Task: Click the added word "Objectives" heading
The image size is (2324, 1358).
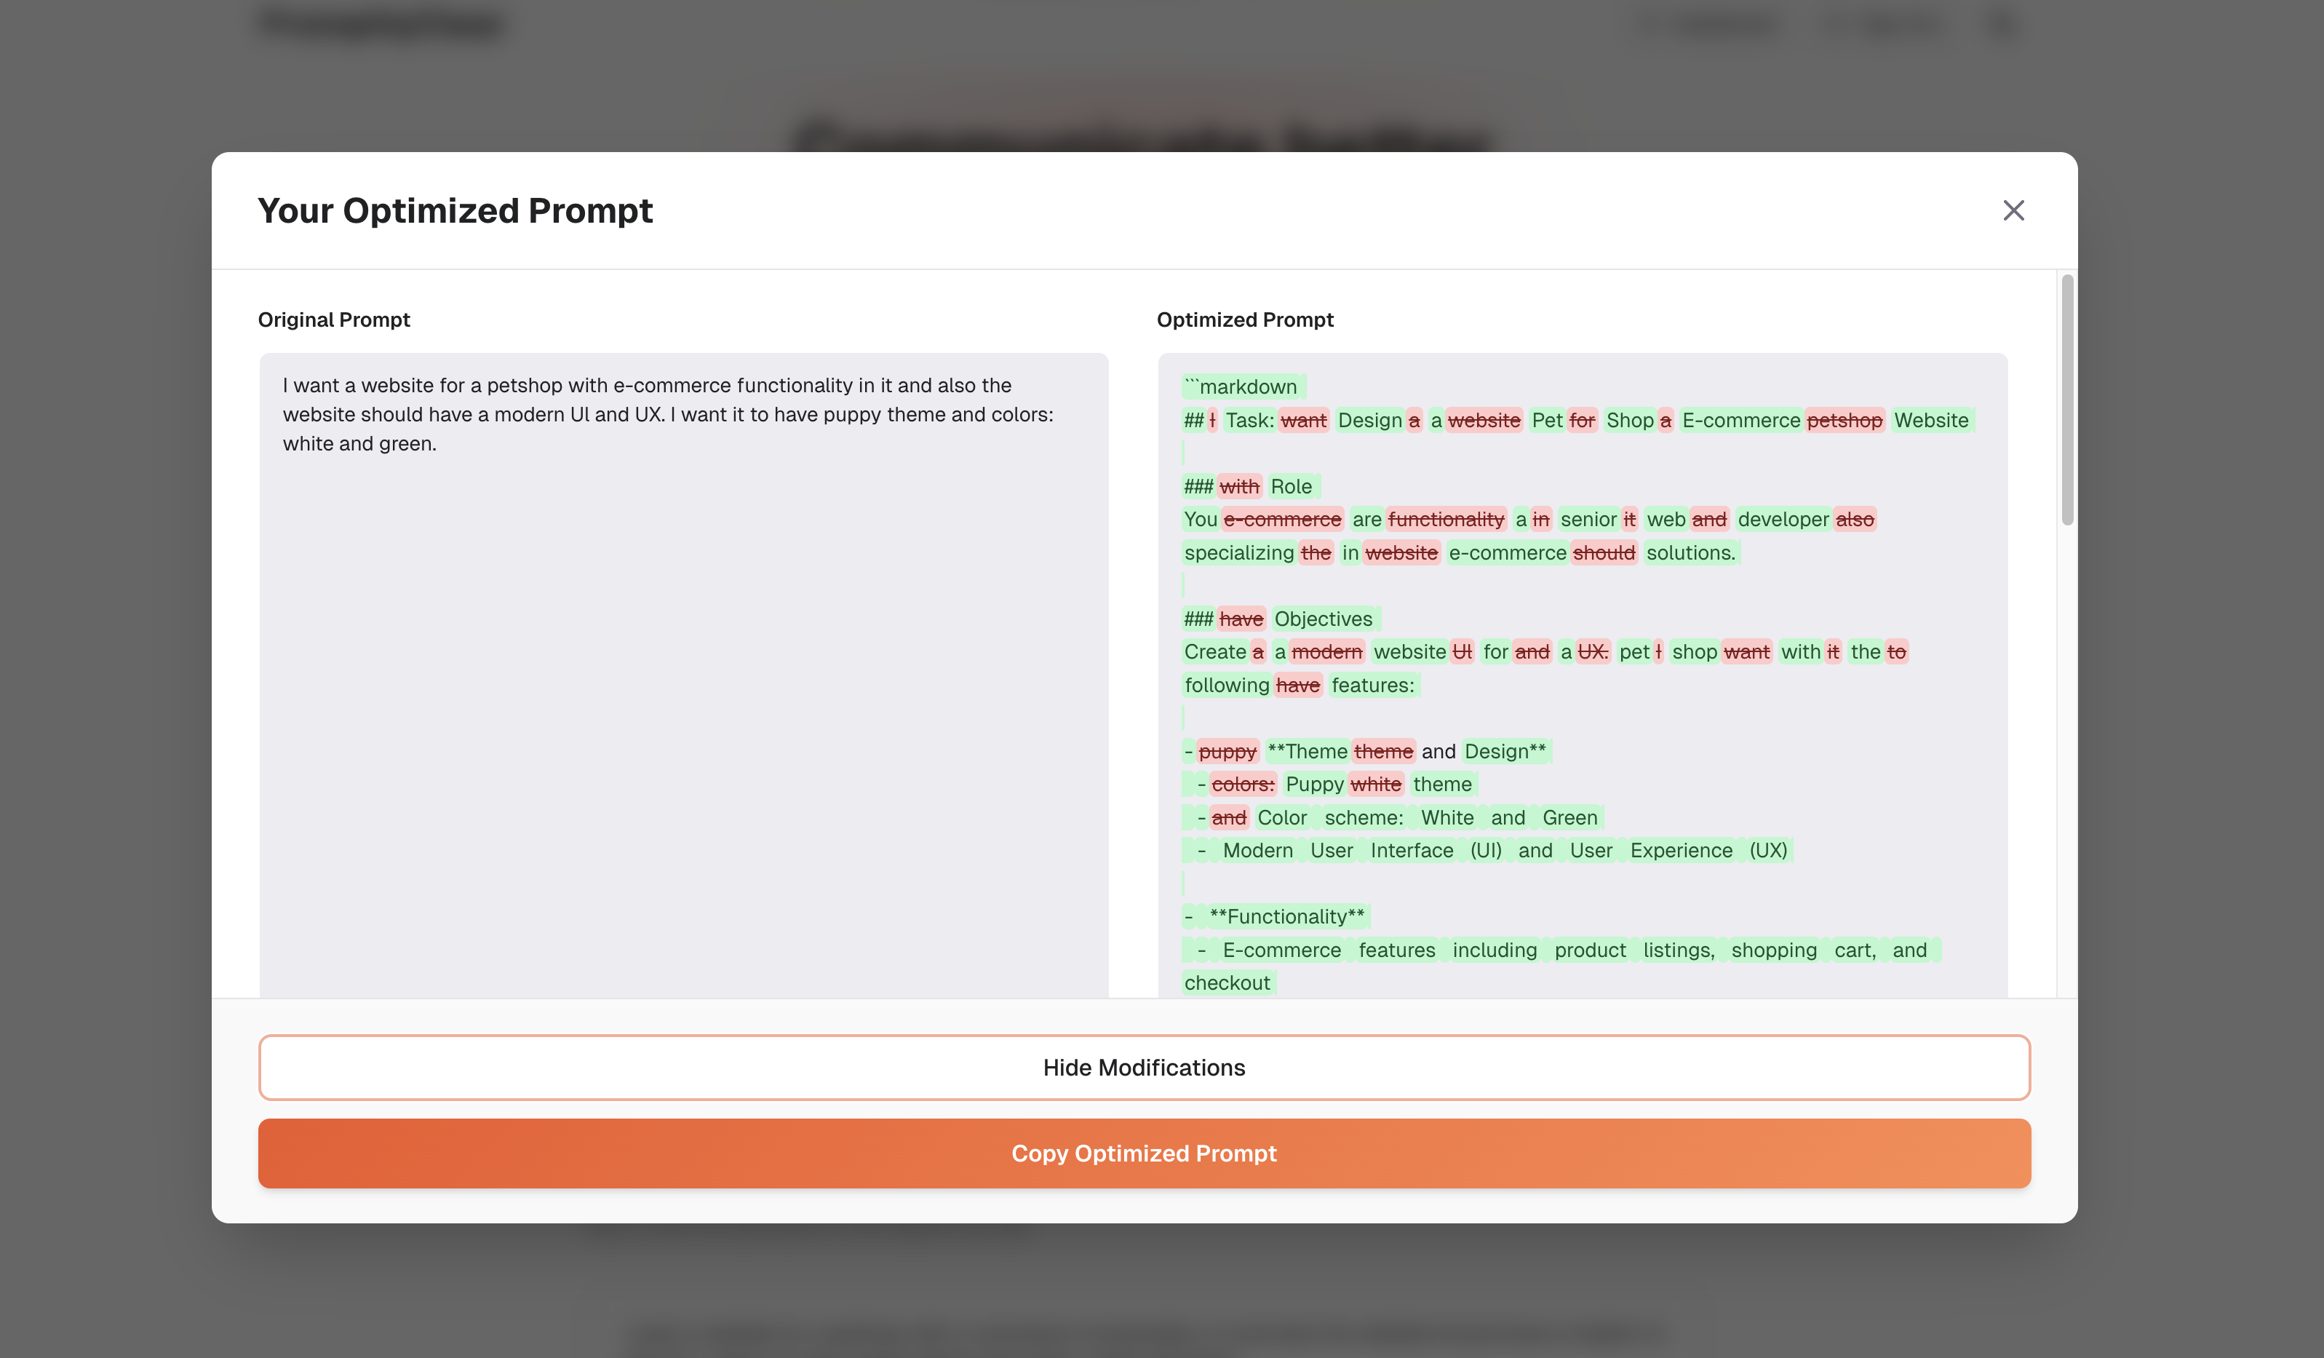Action: [1323, 619]
